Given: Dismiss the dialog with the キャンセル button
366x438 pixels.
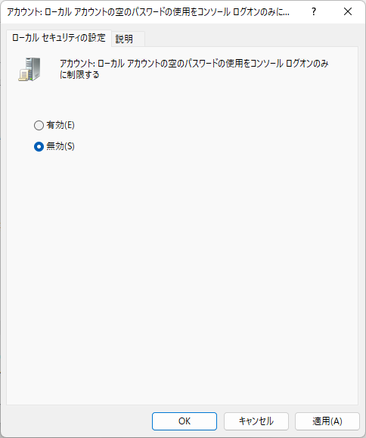Looking at the screenshot, I should click(x=256, y=421).
